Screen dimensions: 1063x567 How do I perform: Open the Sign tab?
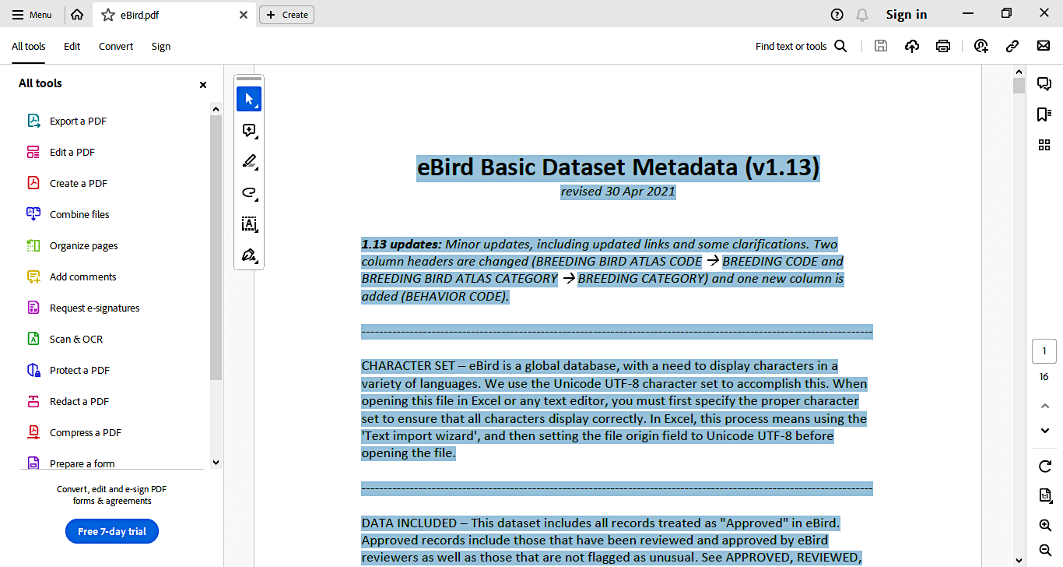pos(161,47)
